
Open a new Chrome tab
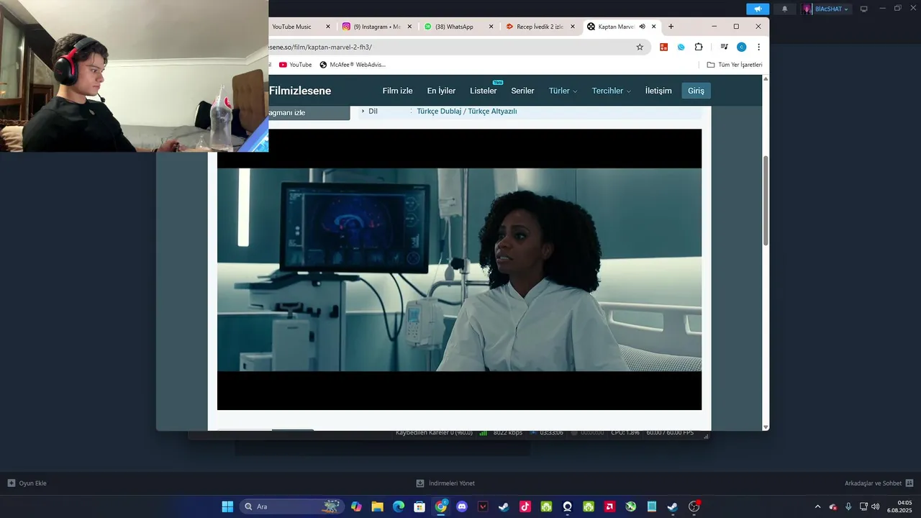671,27
